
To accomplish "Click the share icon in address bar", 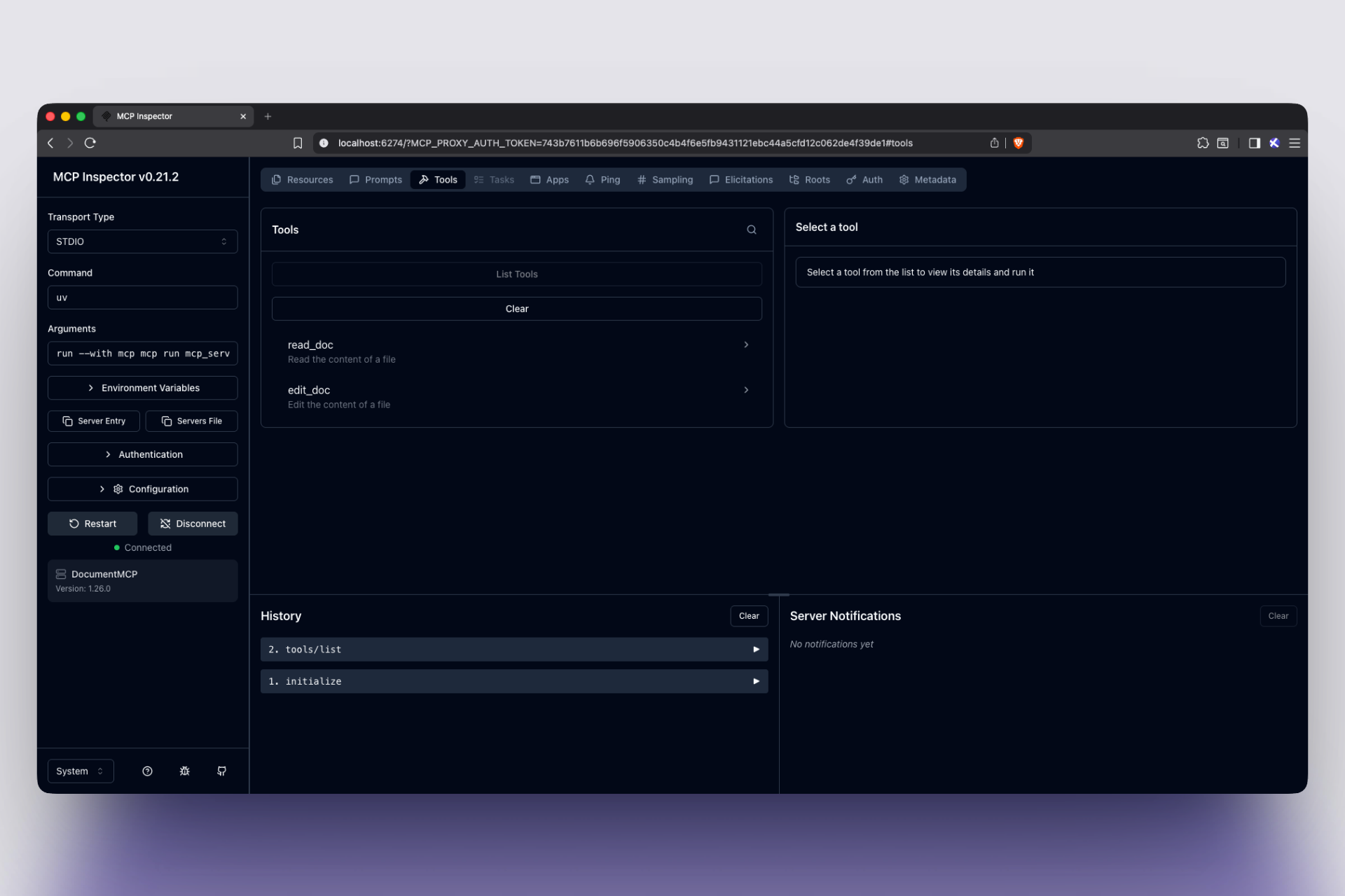I will pyautogui.click(x=994, y=143).
